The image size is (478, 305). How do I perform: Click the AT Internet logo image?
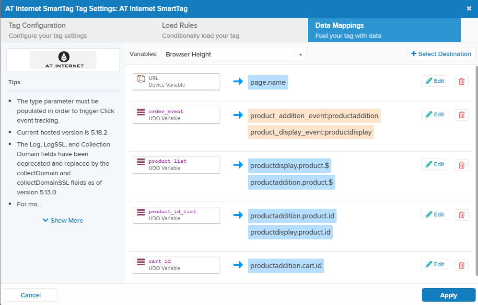tap(63, 60)
